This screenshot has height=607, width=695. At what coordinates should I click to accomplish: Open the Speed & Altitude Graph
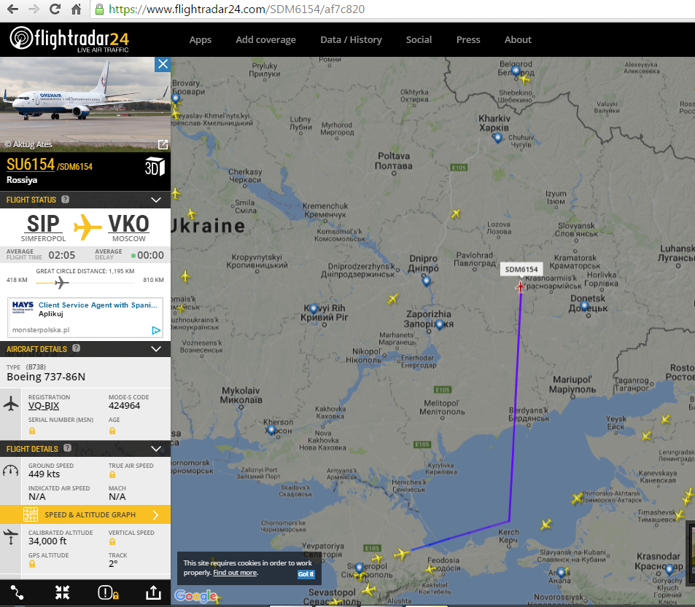click(x=85, y=514)
